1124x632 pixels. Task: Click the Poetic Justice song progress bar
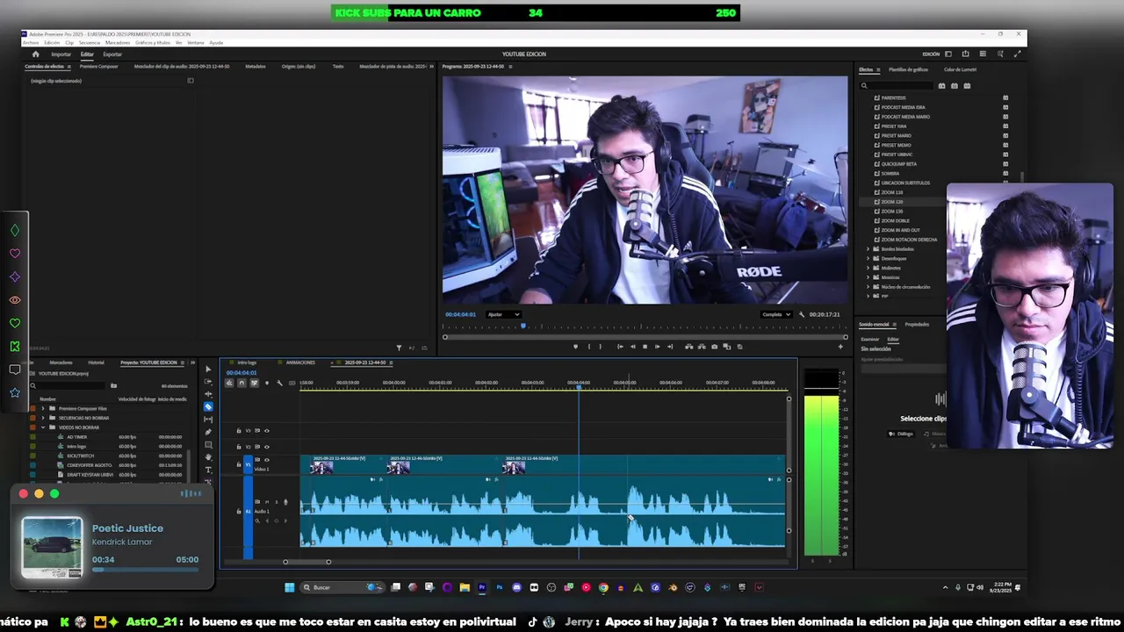(145, 570)
